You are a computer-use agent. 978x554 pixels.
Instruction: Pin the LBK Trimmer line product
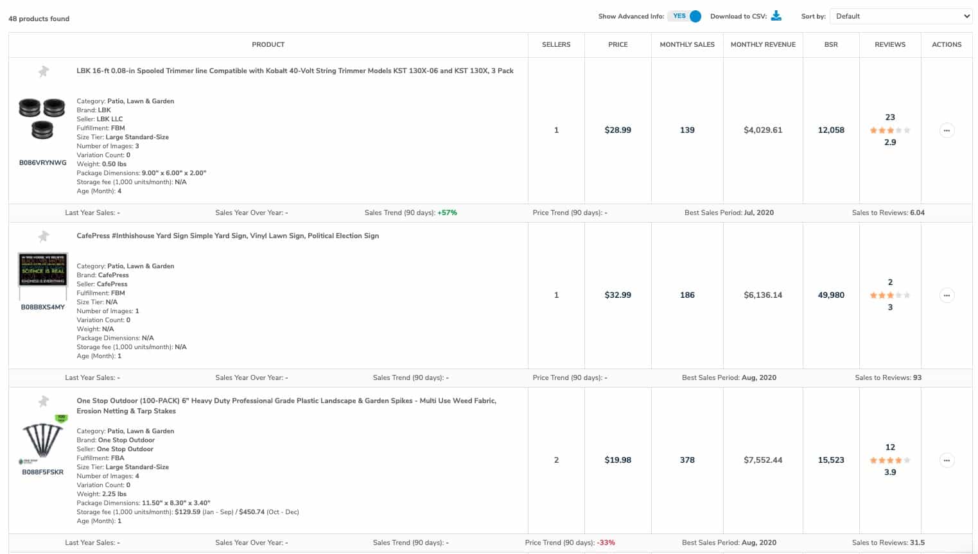(43, 71)
